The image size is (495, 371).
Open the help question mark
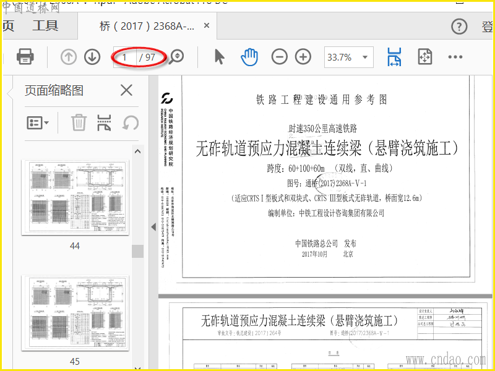pos(459,27)
